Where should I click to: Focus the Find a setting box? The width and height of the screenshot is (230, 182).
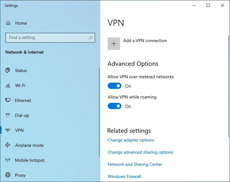coord(47,38)
